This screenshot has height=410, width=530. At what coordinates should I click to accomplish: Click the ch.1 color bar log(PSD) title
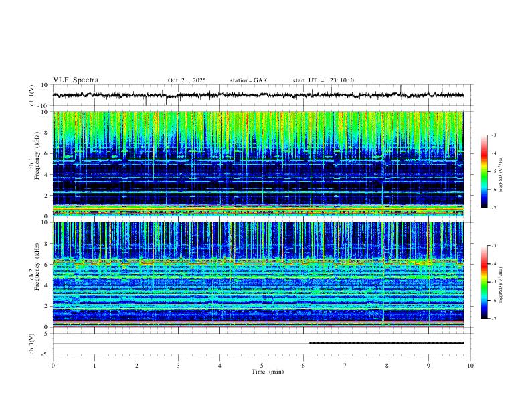pos(501,174)
